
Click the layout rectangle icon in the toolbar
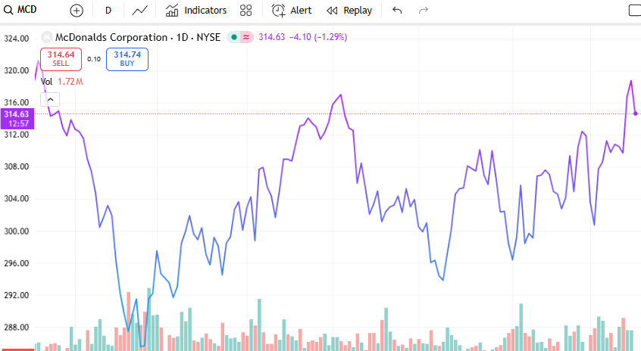[x=635, y=11]
